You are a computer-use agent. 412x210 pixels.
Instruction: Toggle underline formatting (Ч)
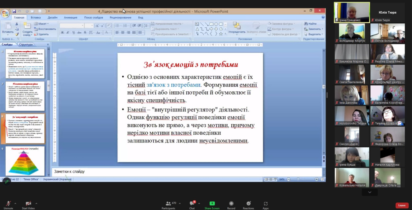pos(74,33)
